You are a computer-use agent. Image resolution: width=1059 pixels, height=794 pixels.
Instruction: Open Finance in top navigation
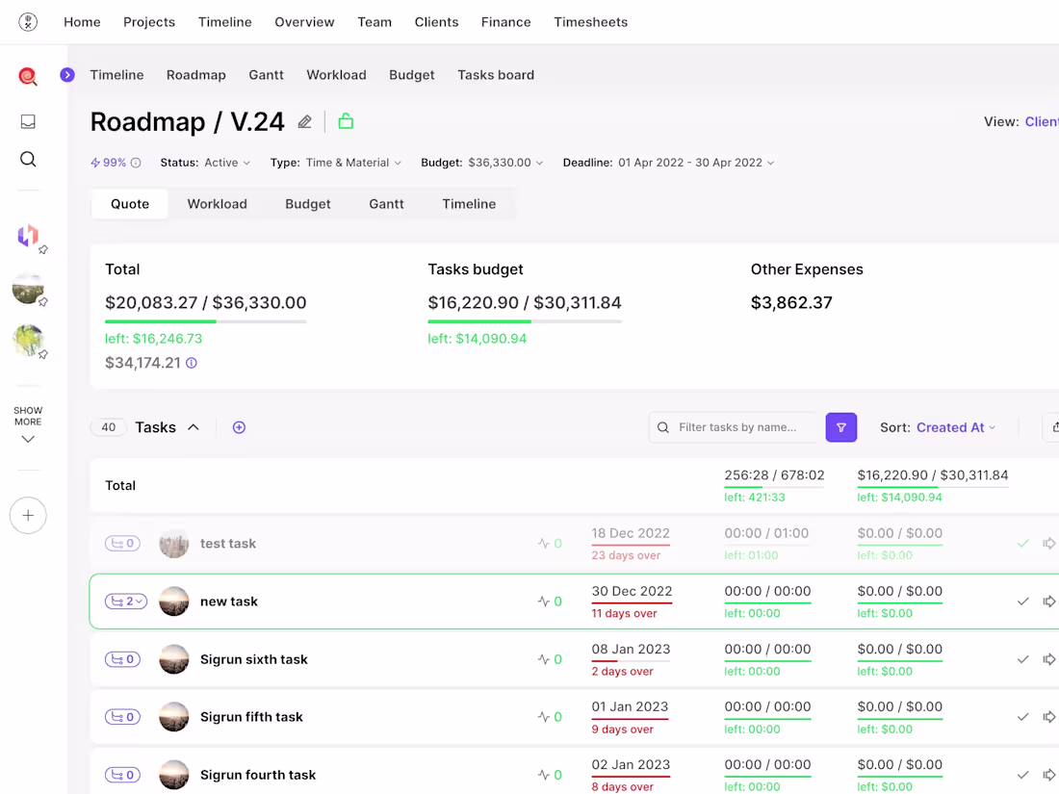(x=505, y=22)
